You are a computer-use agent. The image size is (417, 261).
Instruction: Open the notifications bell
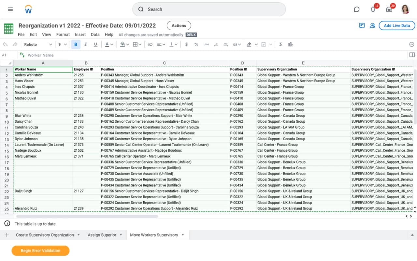tap(373, 9)
